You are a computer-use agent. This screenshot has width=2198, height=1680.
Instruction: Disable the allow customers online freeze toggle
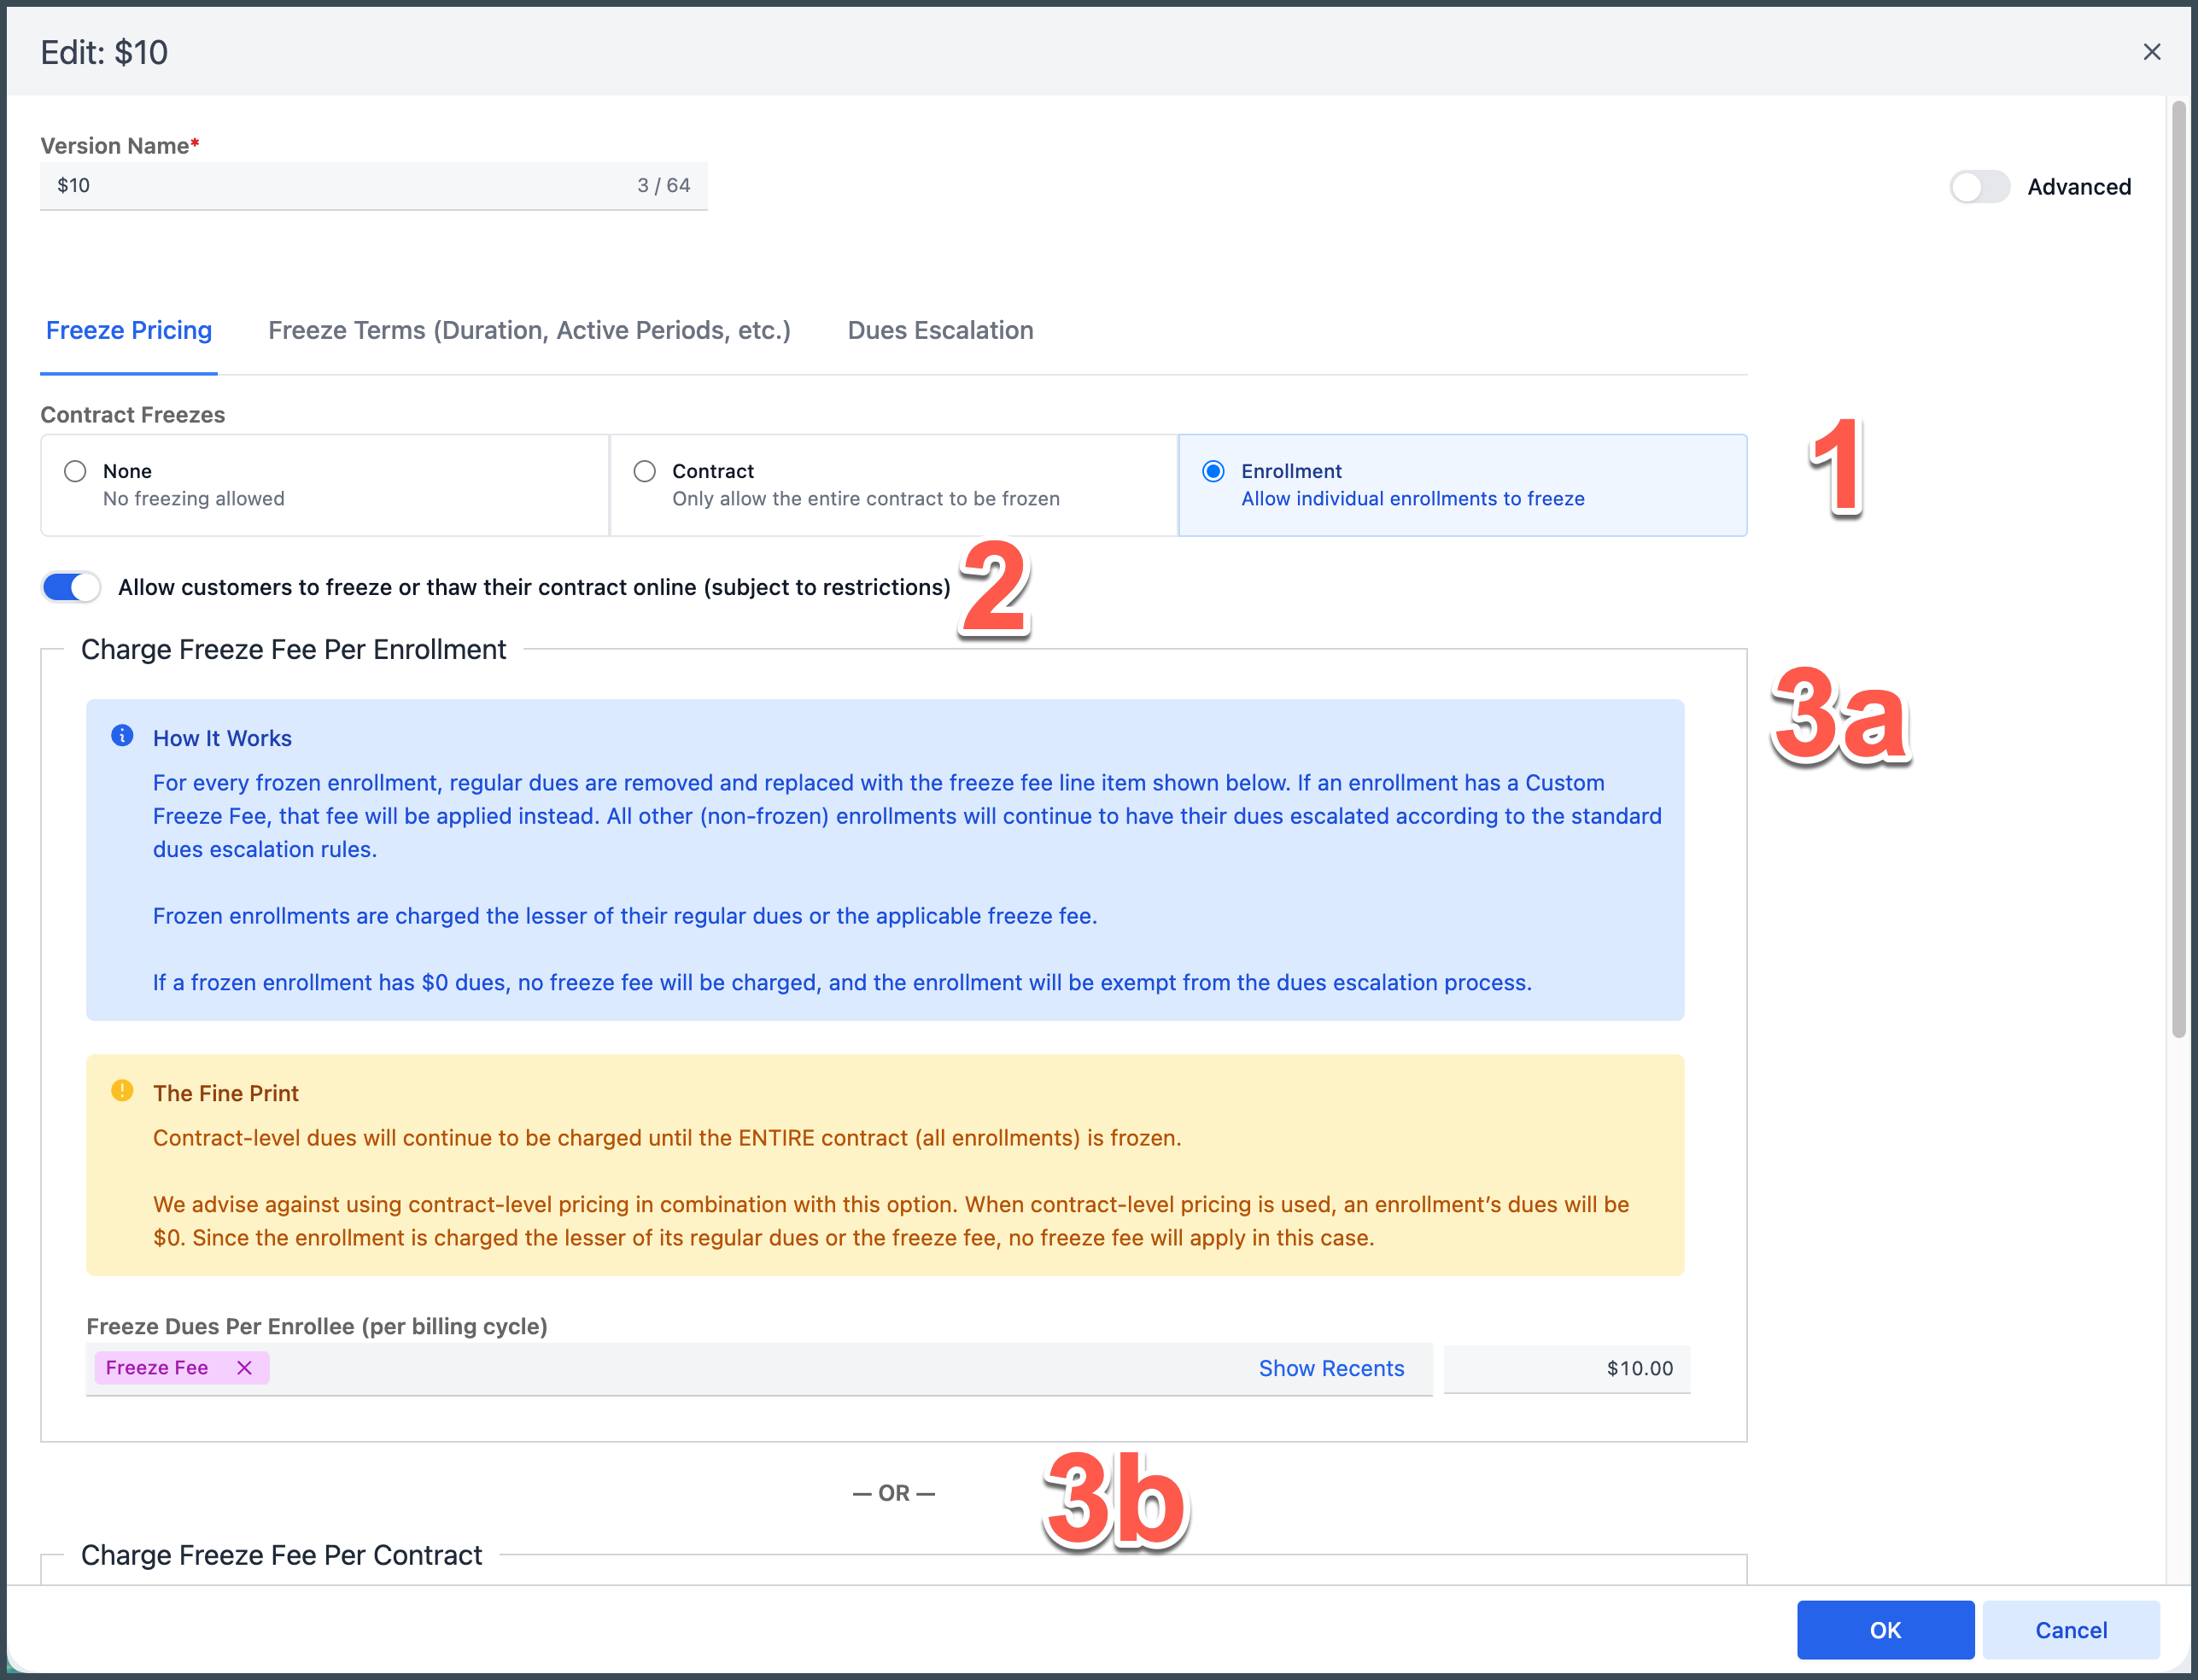pyautogui.click(x=71, y=587)
